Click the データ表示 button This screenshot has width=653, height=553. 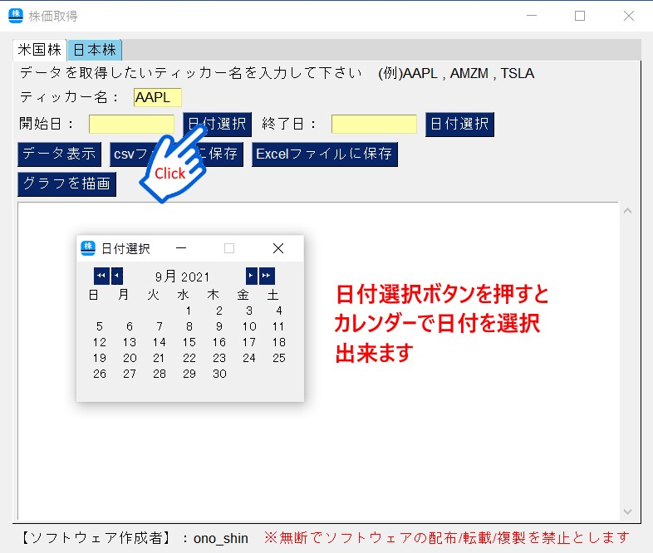[59, 154]
